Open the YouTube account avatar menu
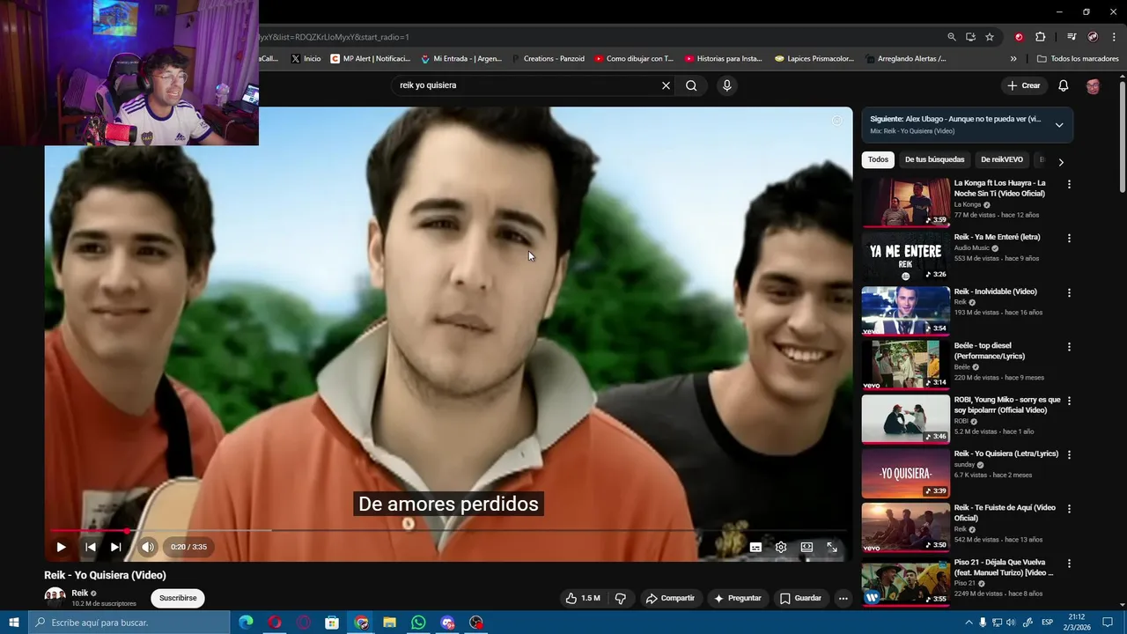Screen dimensions: 1127x634 coord(1093,85)
